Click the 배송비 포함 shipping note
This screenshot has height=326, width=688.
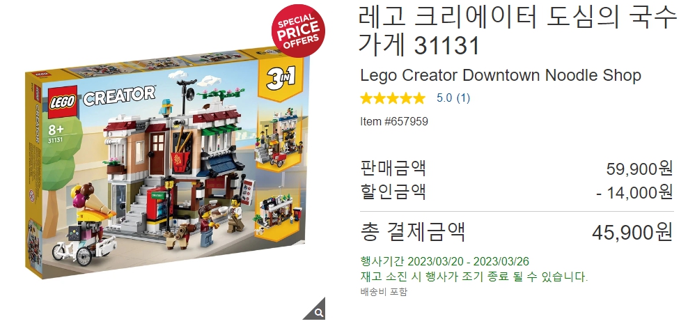coord(384,291)
